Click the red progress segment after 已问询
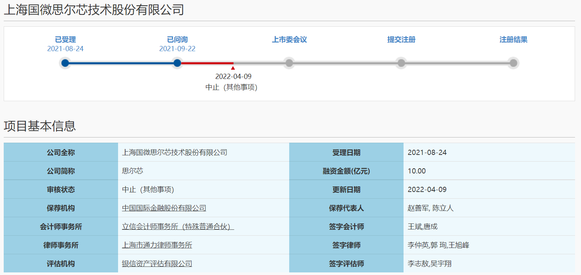The width and height of the screenshot is (581, 275). pyautogui.click(x=207, y=63)
